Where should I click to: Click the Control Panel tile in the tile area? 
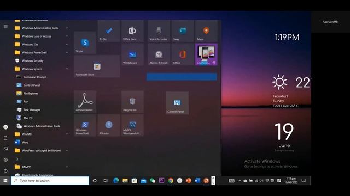(177, 103)
